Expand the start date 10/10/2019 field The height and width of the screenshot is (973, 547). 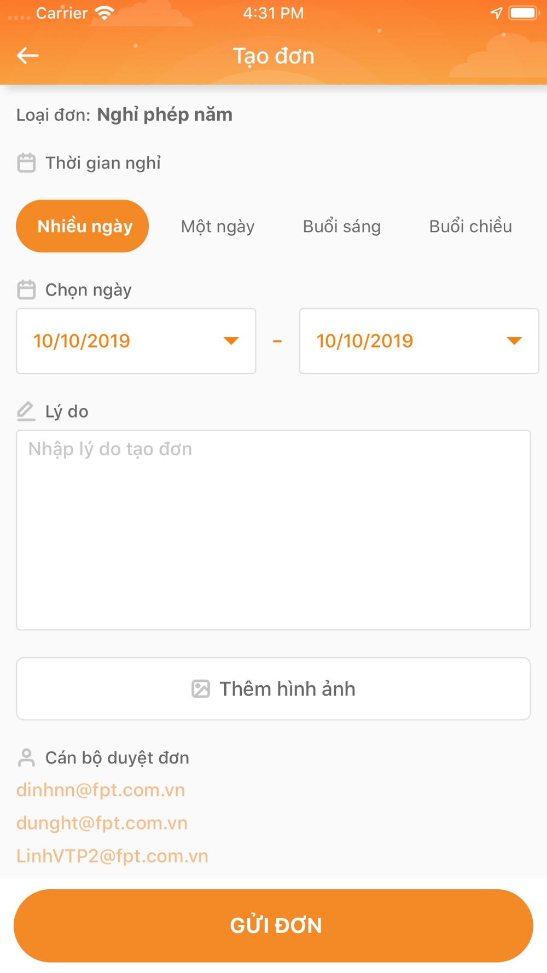pyautogui.click(x=136, y=341)
